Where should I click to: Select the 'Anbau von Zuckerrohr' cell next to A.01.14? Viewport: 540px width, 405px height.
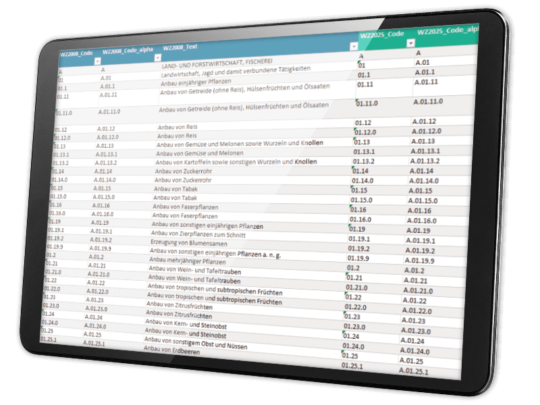point(184,171)
